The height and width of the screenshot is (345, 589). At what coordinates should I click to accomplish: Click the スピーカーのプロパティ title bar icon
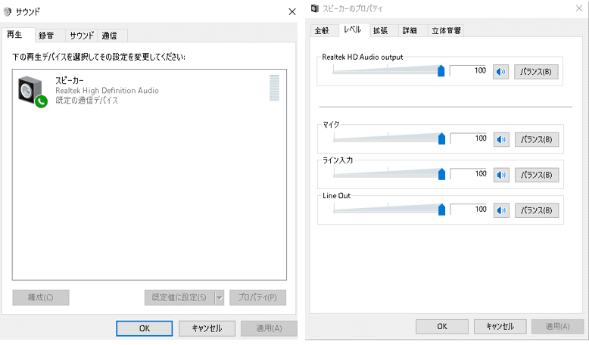(315, 8)
